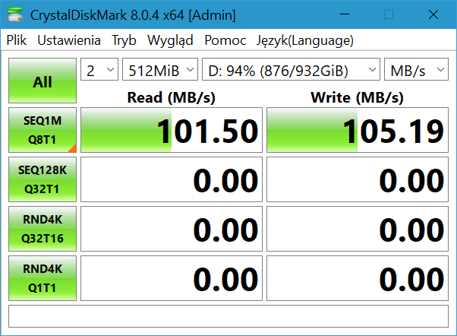Click the CrystalDiskMark app icon in title bar

[x=15, y=14]
